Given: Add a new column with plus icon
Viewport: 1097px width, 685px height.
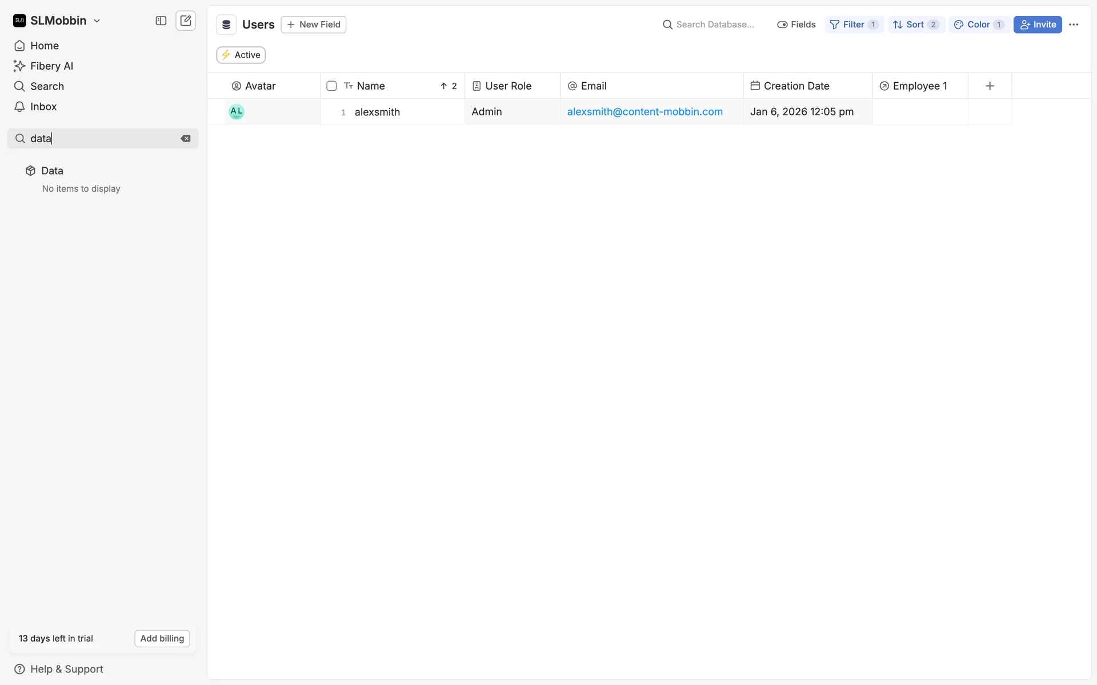Looking at the screenshot, I should pyautogui.click(x=990, y=86).
